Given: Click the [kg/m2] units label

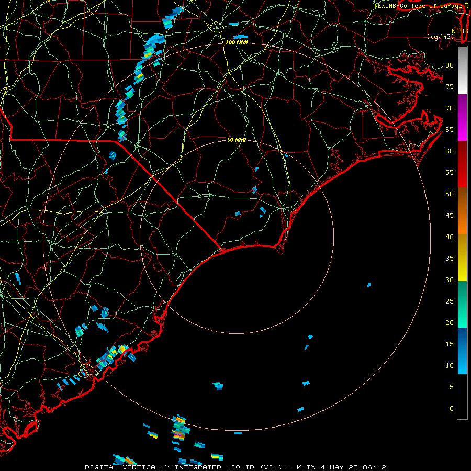Looking at the screenshot, I should (440, 37).
